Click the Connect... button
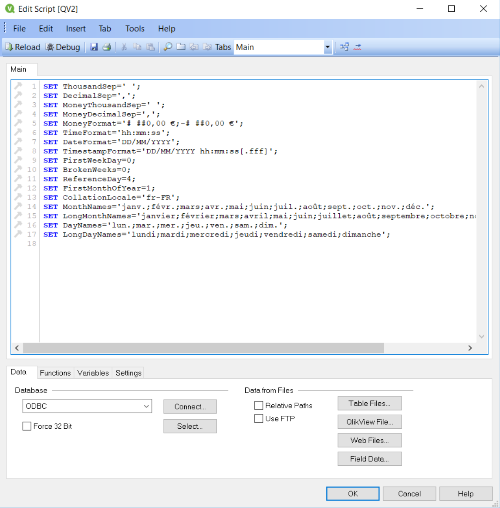500x508 pixels. [x=190, y=407]
